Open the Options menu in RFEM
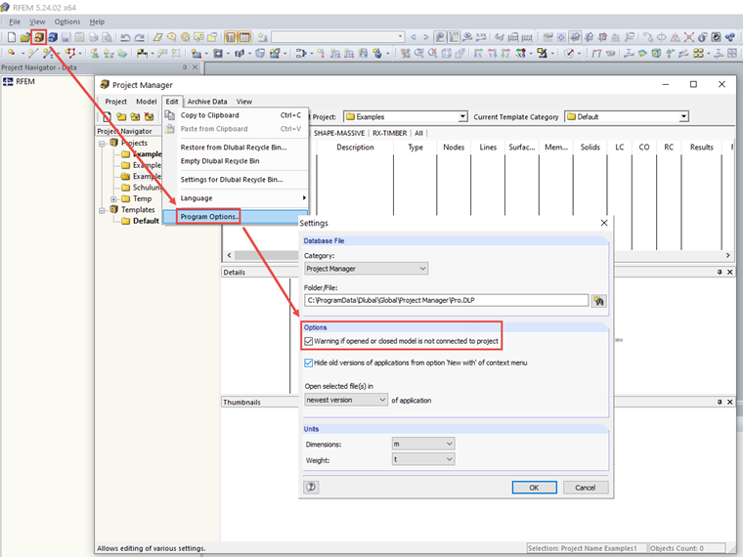Viewport: 743px width, 557px height. coord(67,21)
